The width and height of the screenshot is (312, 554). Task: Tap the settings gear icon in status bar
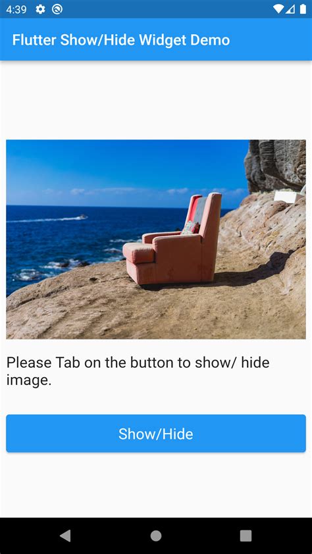point(40,9)
